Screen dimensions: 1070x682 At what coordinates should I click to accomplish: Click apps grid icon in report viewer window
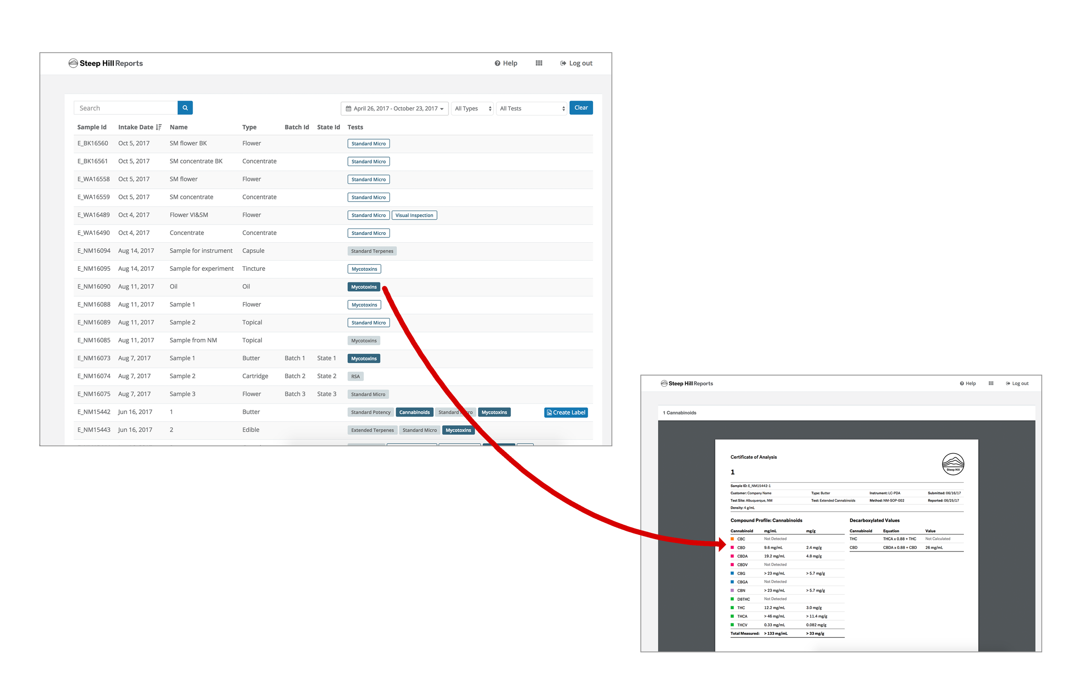pos(991,383)
